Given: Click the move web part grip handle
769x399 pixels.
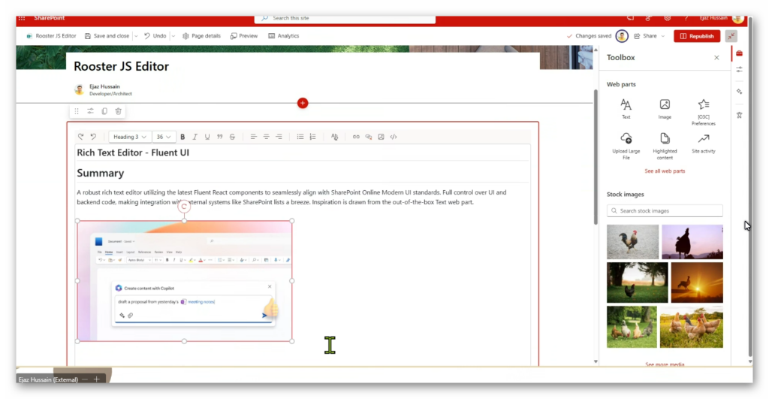Looking at the screenshot, I should pyautogui.click(x=77, y=111).
